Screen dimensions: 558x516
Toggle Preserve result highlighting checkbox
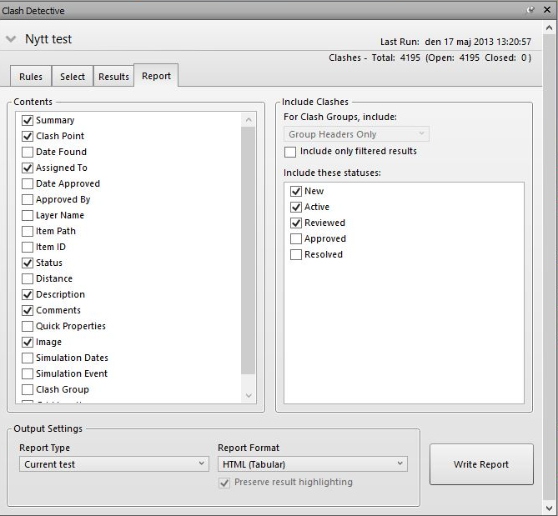click(224, 483)
